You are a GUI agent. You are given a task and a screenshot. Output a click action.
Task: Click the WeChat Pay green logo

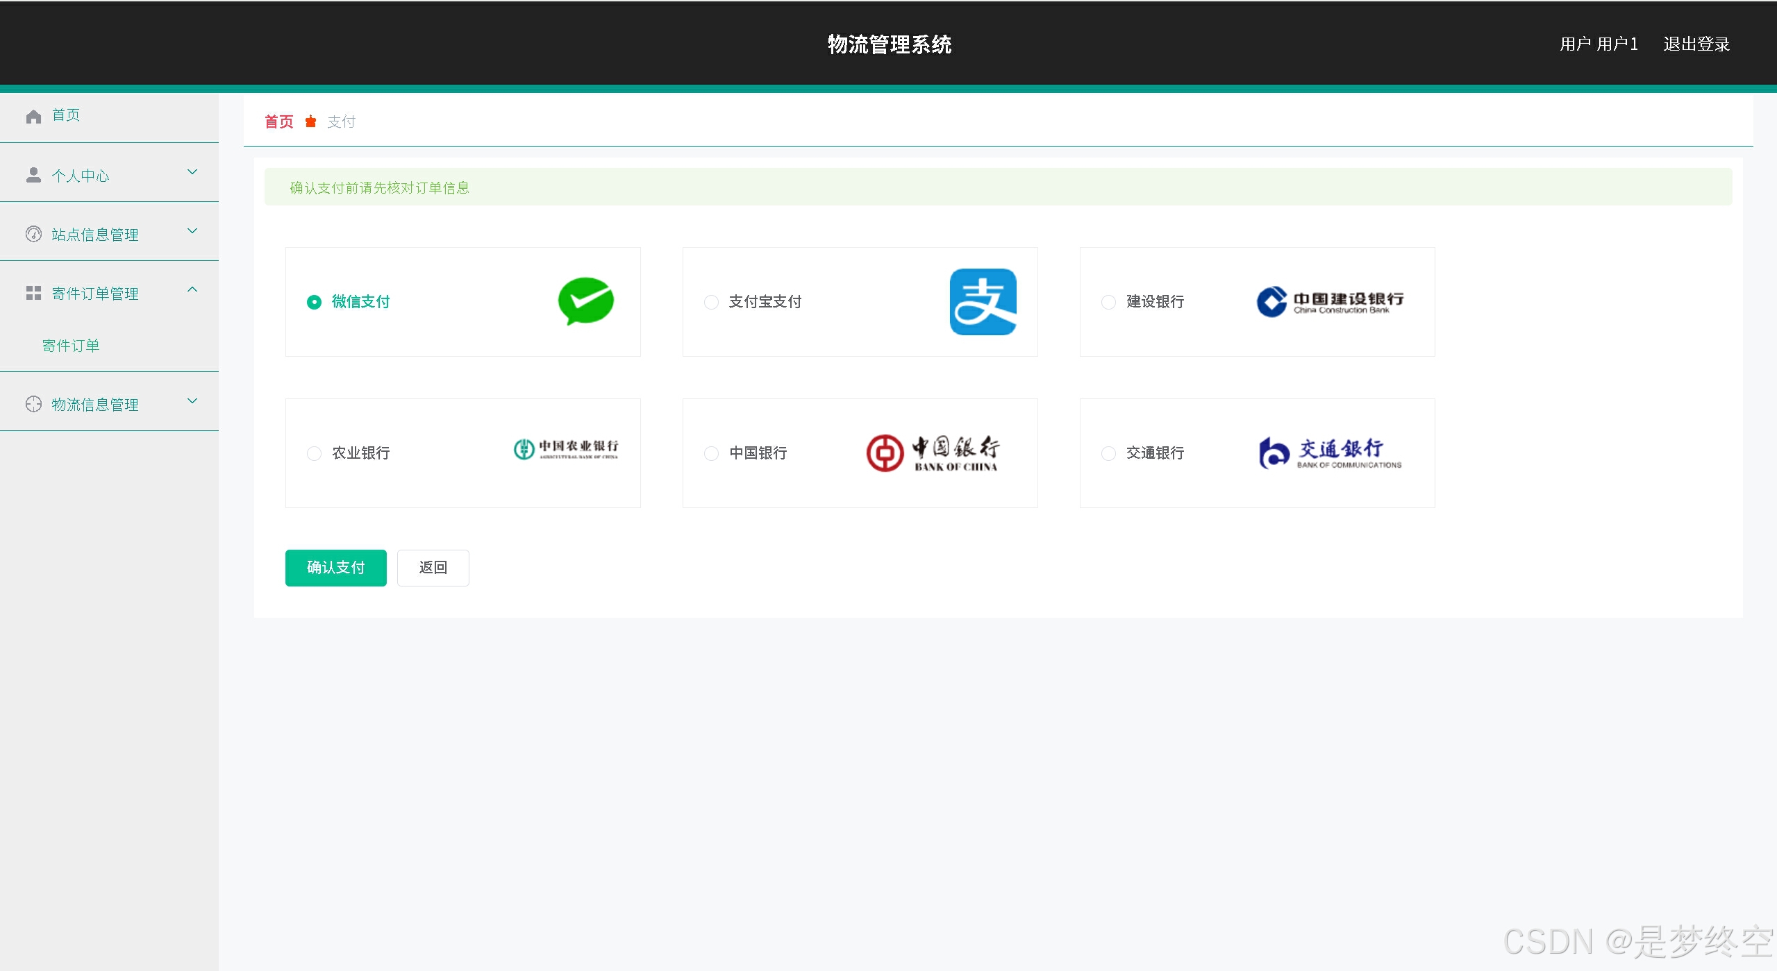coord(585,301)
